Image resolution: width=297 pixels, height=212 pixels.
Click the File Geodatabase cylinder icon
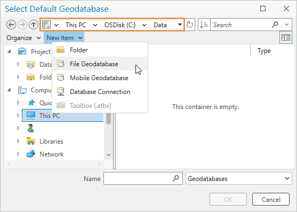[61, 64]
